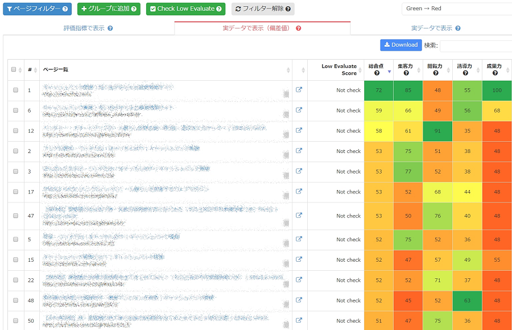Switch to 実データで表示（偏差値） tab
The width and height of the screenshot is (512, 330).
point(258,28)
